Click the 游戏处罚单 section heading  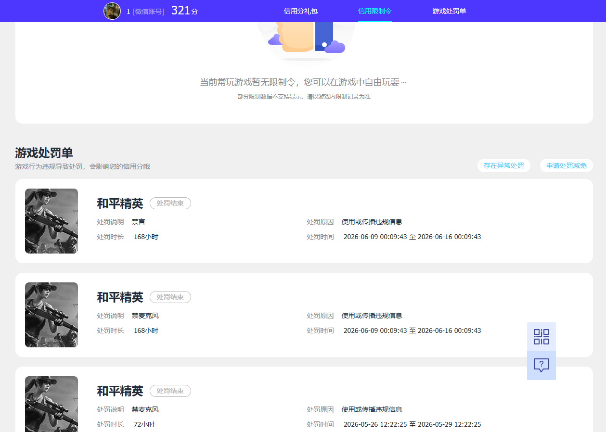(44, 153)
